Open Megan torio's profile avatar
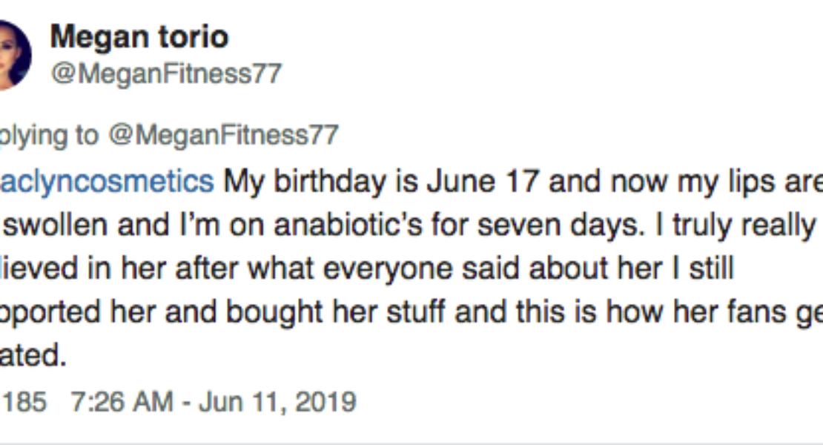823x445 pixels. click(x=13, y=56)
